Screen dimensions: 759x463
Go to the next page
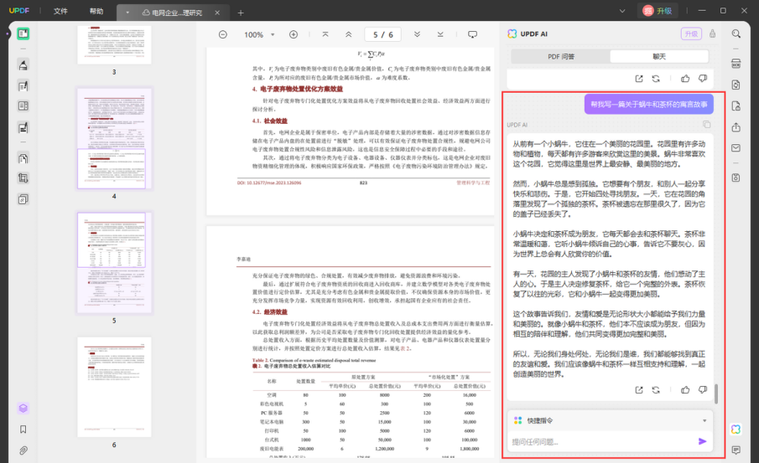[417, 34]
